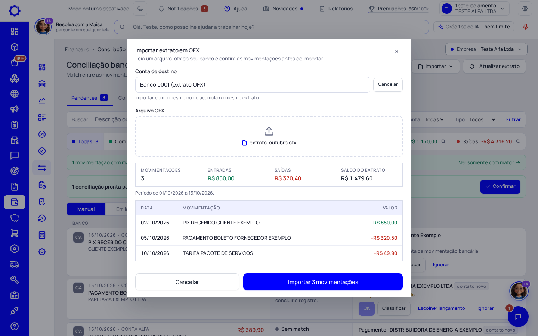
Task: Click the shield check sidebar icon
Action: 15,218
